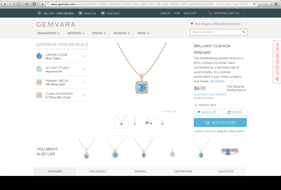Click the email envelope icon
Screen dimensions: 281x190
[80, 13]
